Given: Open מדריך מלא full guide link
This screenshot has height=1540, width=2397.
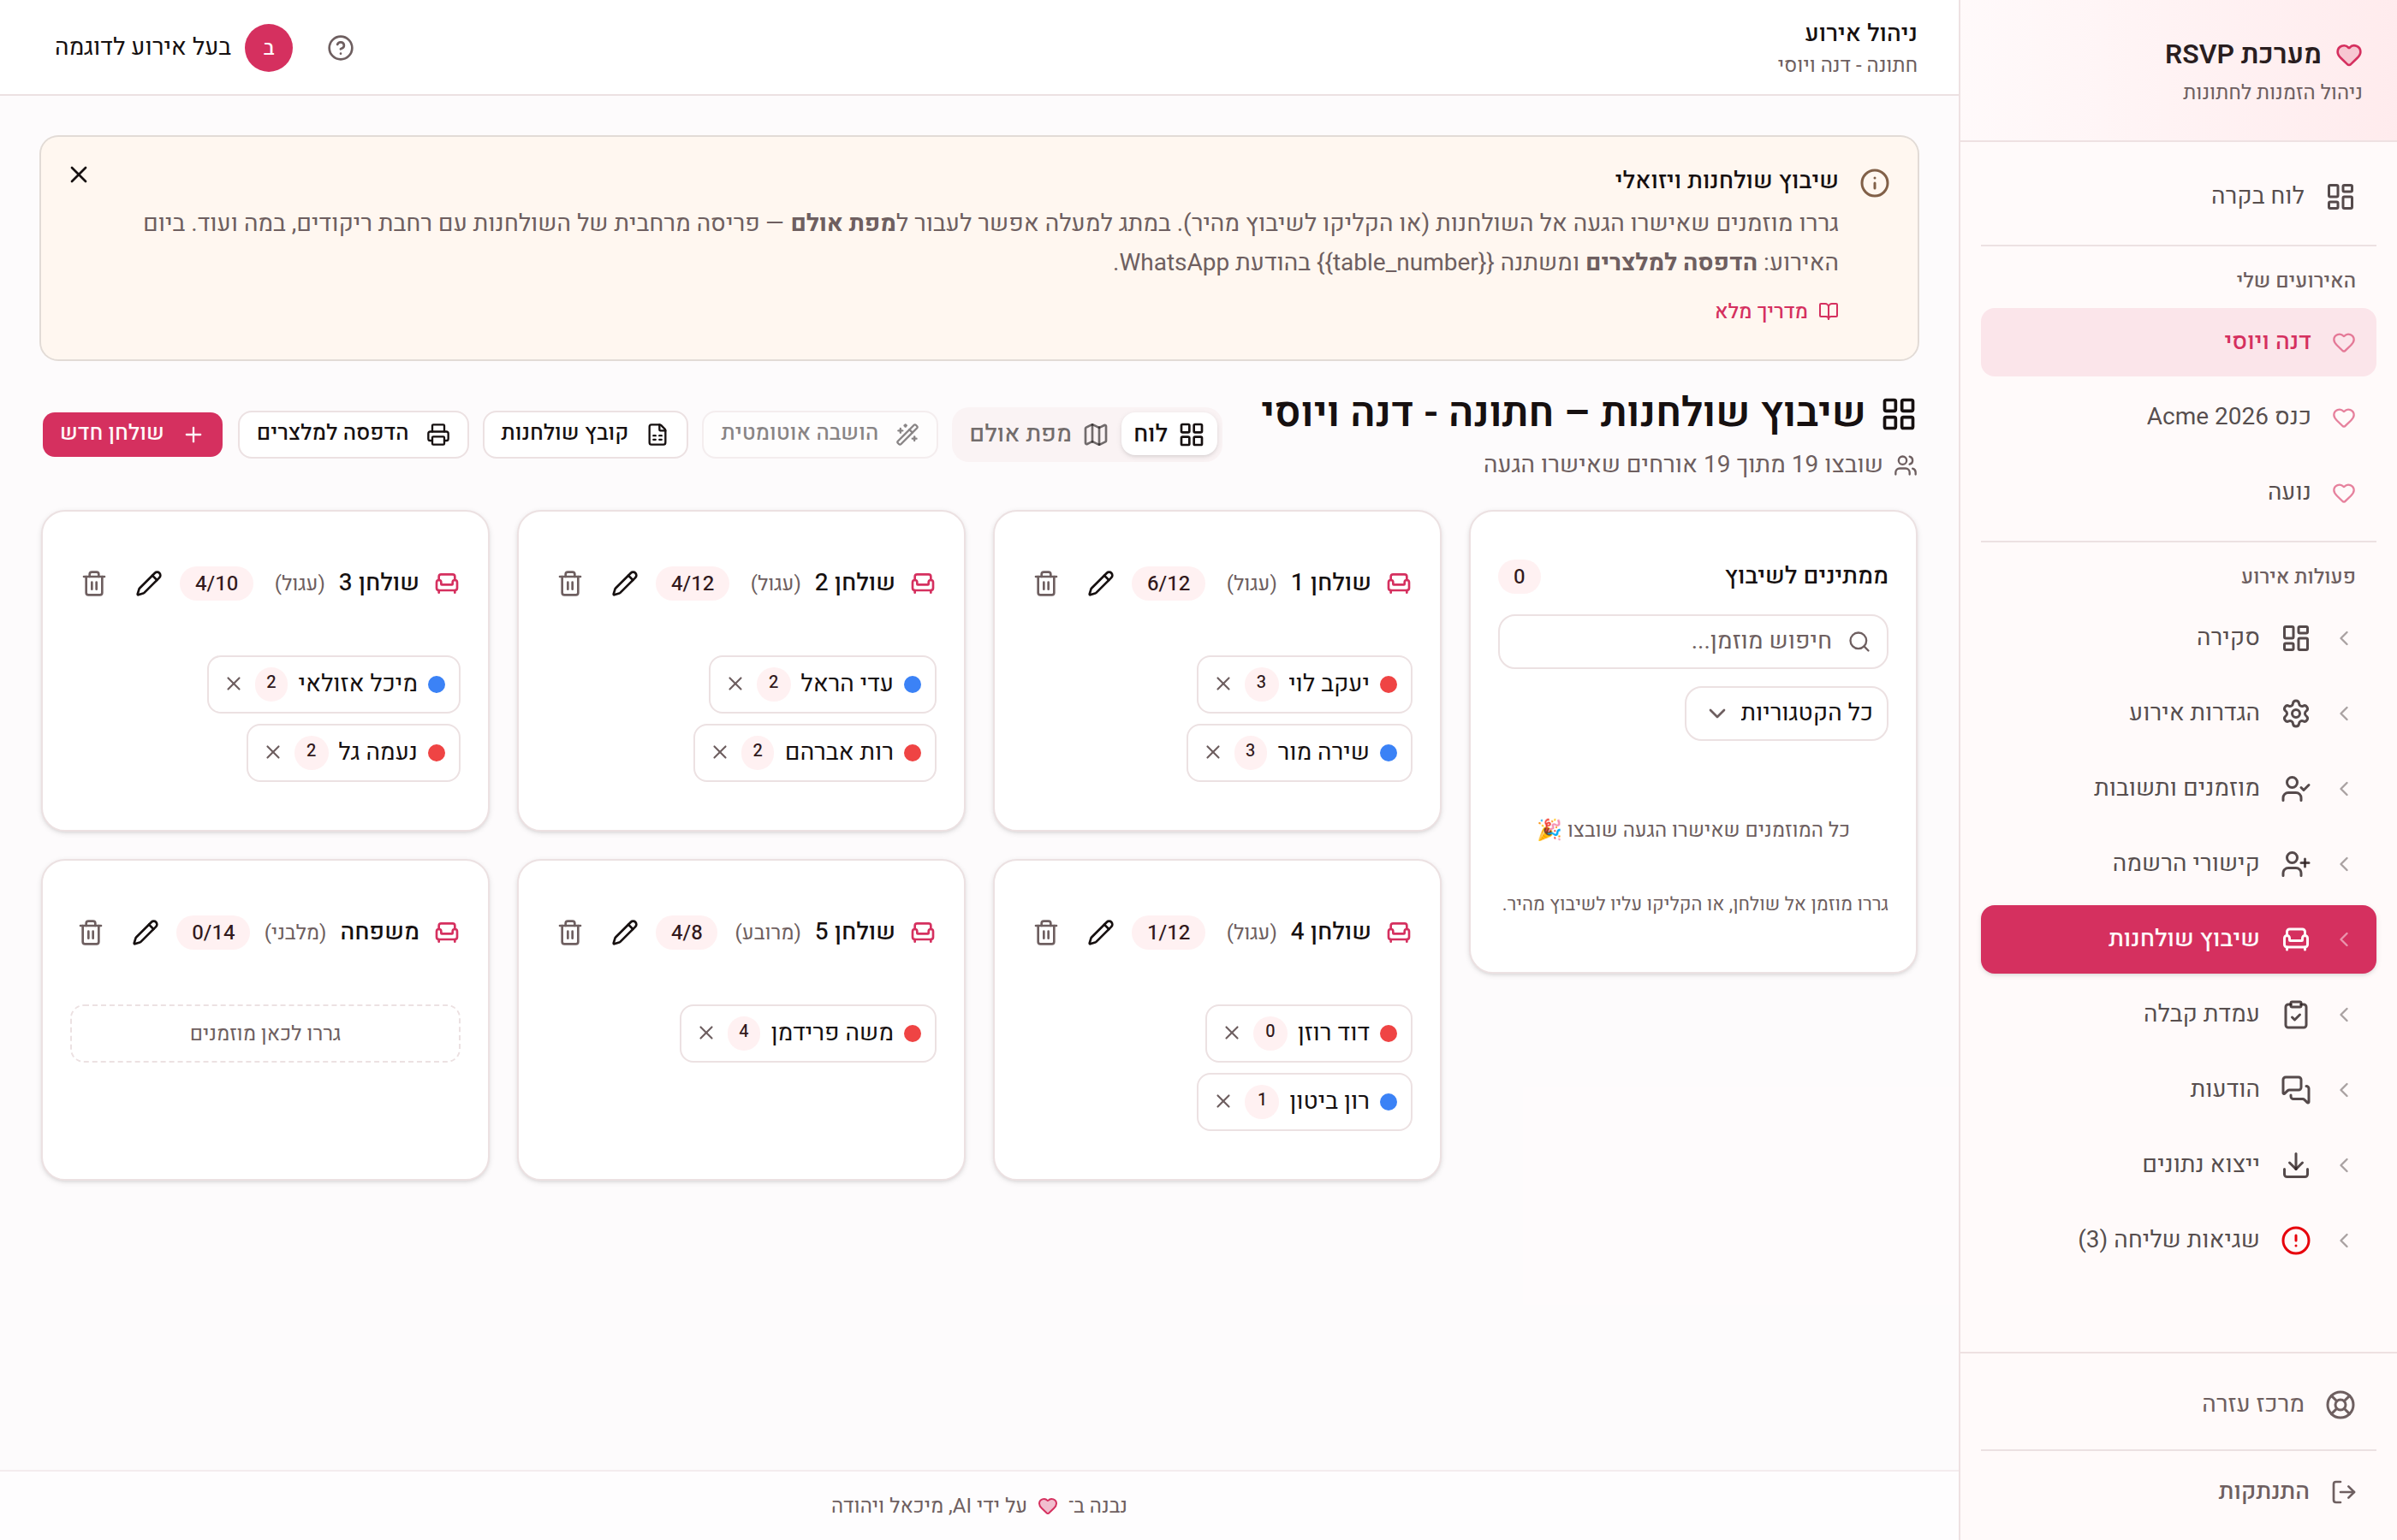Looking at the screenshot, I should [1775, 311].
